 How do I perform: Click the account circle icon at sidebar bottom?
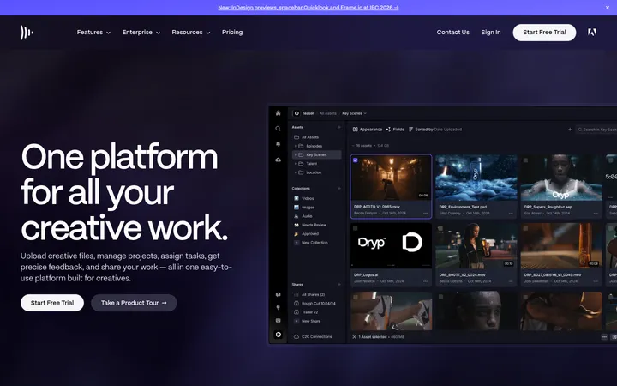[x=279, y=335]
